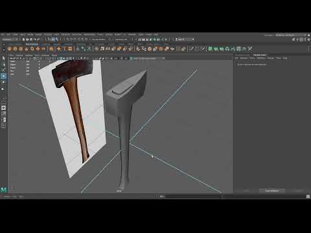Click the Copy Tab button
Image resolution: width=311 pixels, height=233 pixels.
(x=299, y=191)
